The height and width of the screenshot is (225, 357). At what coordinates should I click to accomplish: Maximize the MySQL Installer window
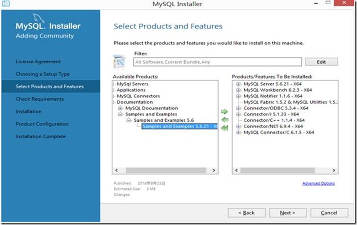(328, 3)
